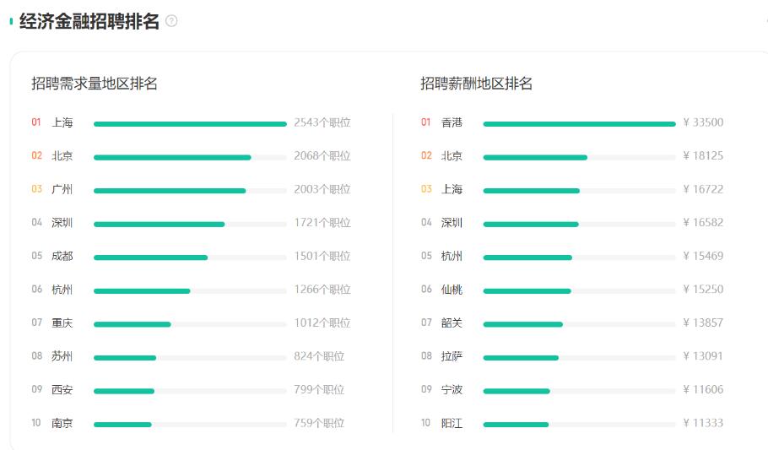Image resolution: width=768 pixels, height=450 pixels.
Task: Click the 杭州 salary progress bar
Action: click(527, 258)
